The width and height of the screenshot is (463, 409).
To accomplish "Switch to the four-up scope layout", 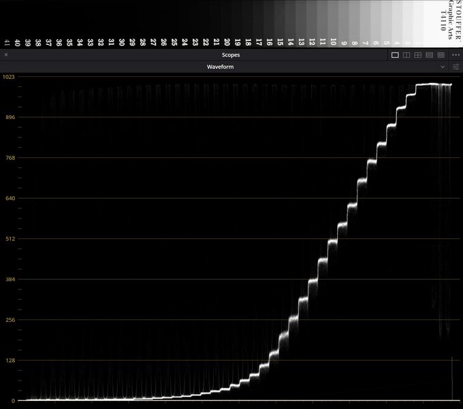I will click(418, 55).
